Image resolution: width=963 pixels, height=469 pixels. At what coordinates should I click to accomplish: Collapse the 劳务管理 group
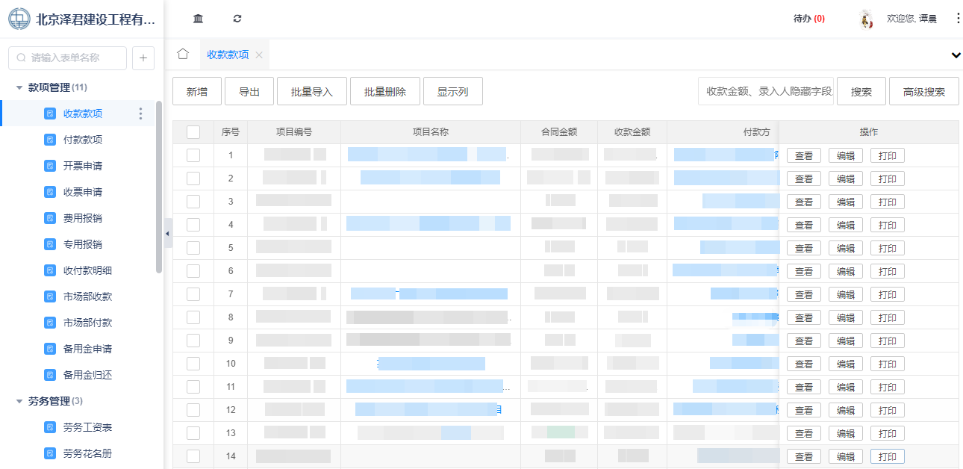click(19, 401)
